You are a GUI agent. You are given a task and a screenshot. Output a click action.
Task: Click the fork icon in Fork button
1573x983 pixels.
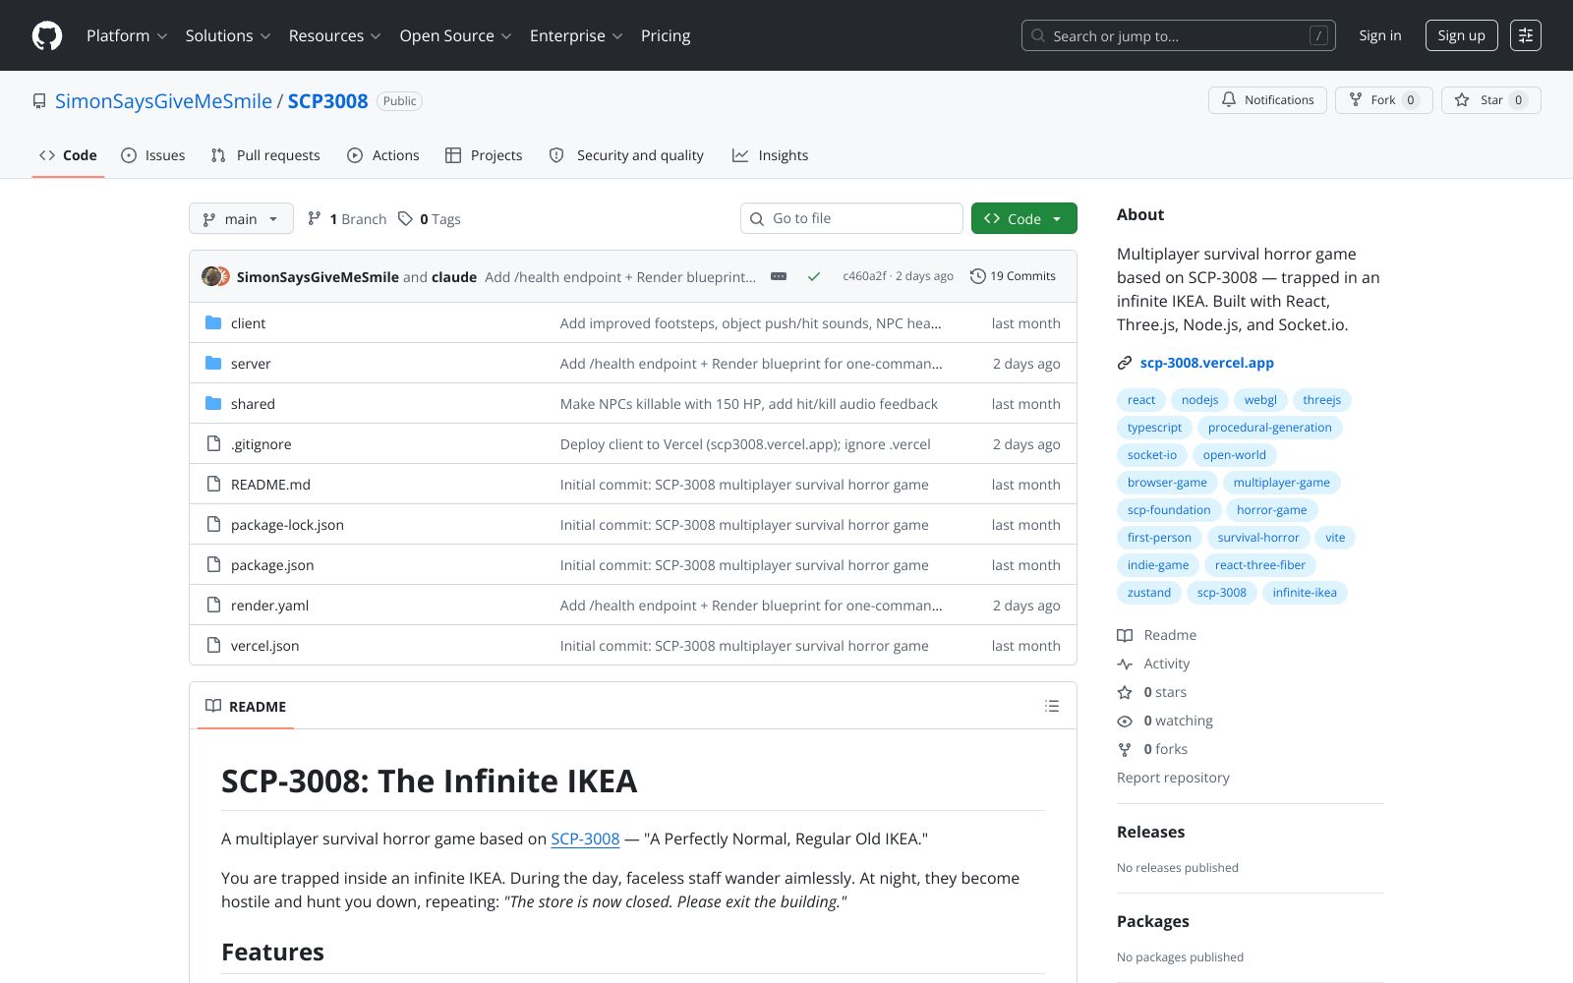(x=1356, y=99)
